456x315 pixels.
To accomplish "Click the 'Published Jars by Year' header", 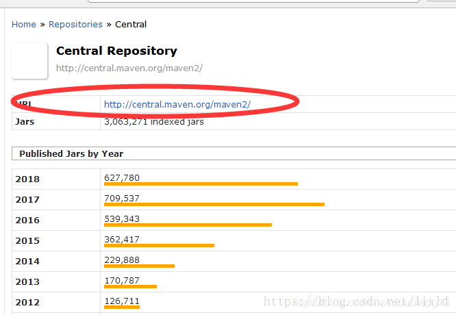I will [71, 153].
